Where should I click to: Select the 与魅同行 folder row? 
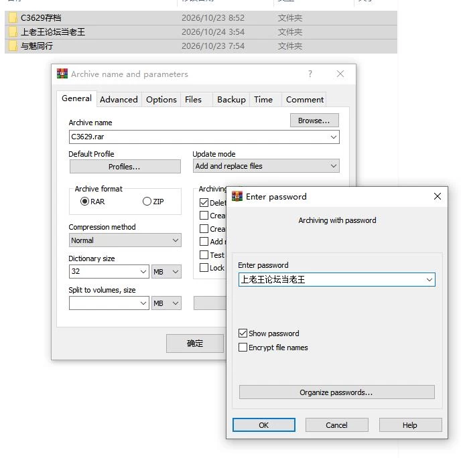[x=201, y=46]
